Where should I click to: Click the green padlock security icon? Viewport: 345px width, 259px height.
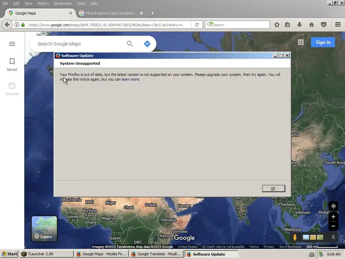pyautogui.click(x=23, y=25)
